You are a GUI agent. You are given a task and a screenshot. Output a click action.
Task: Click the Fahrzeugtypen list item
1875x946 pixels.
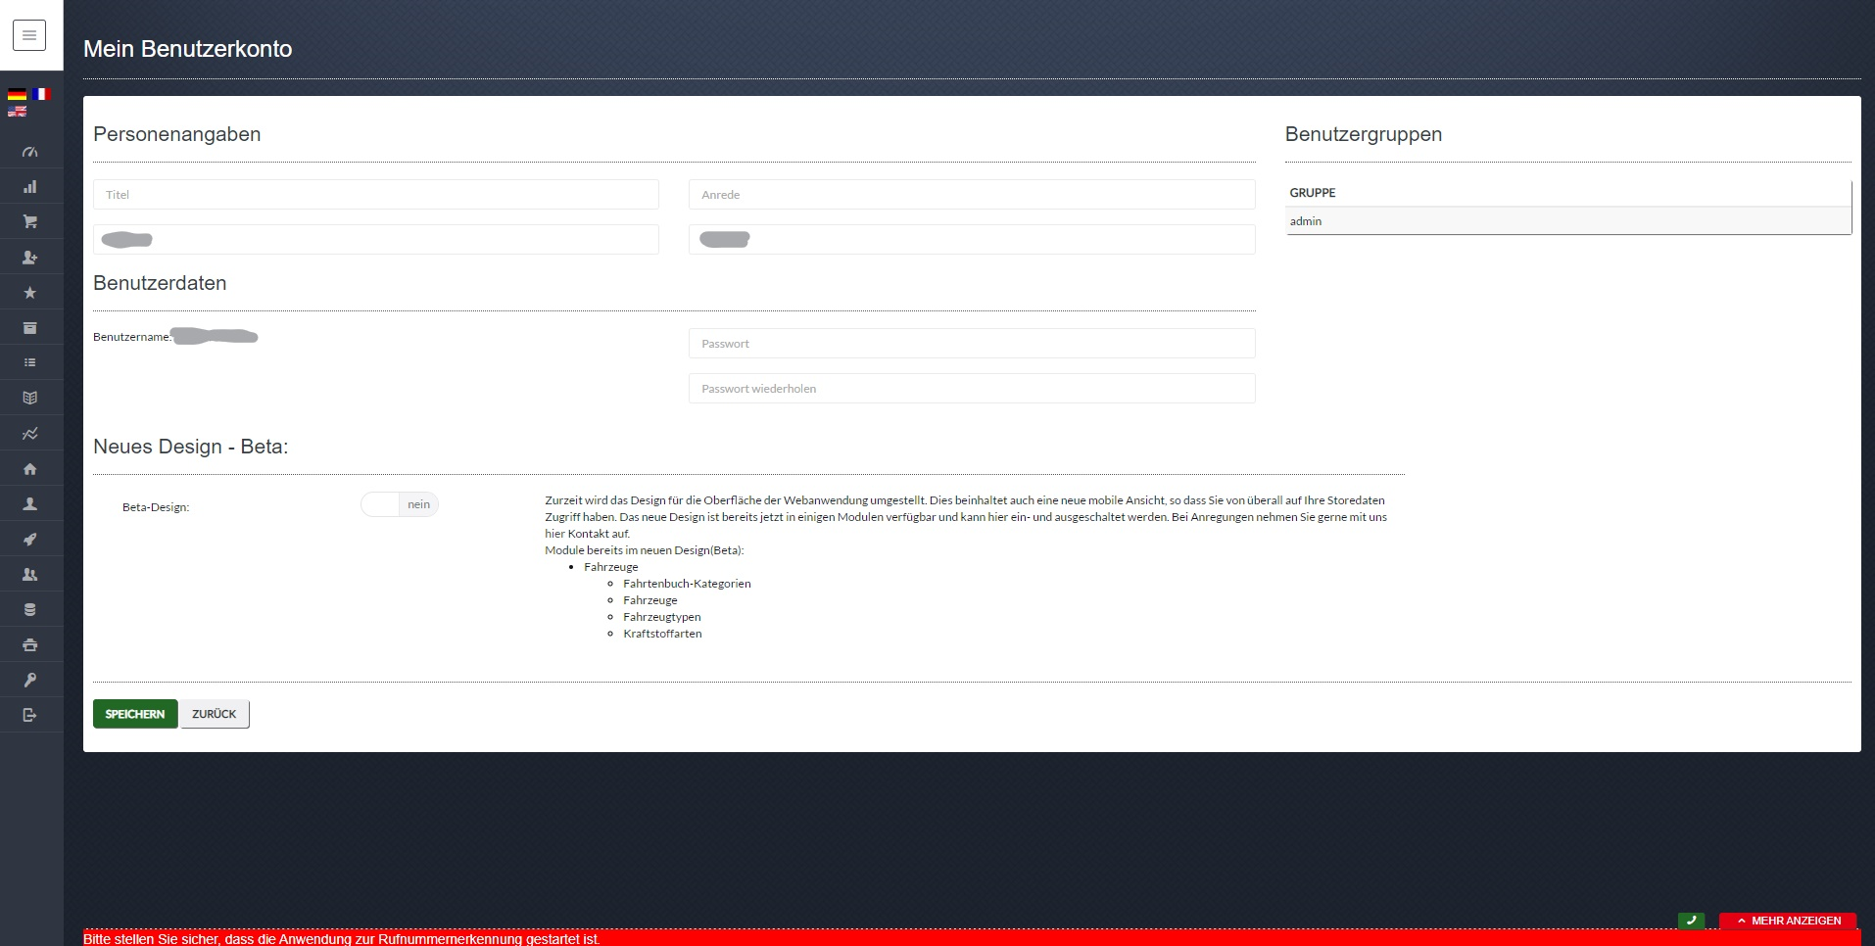[x=662, y=617]
